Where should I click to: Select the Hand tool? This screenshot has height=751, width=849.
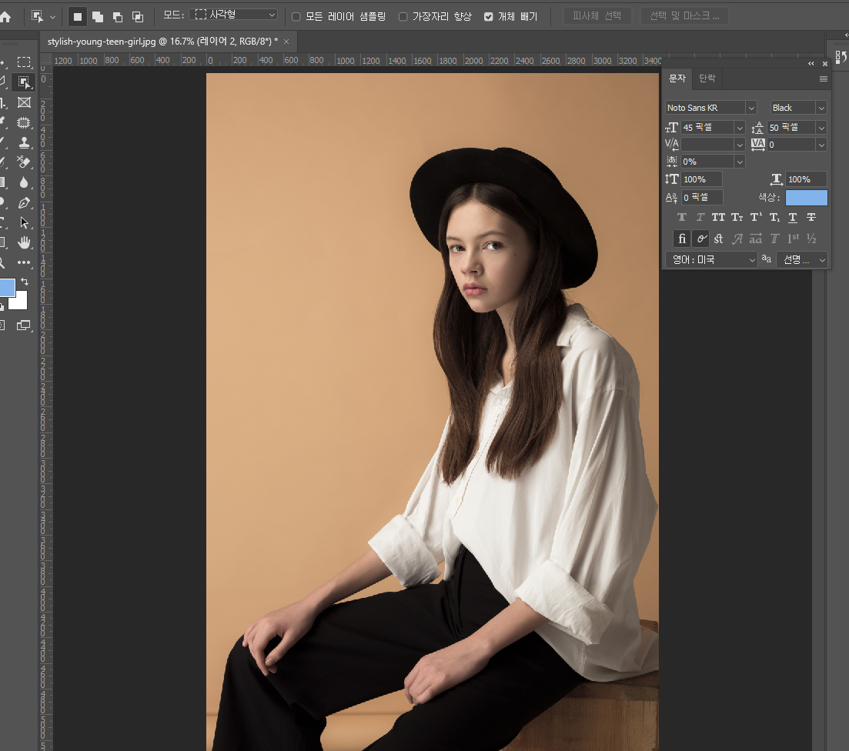point(24,242)
